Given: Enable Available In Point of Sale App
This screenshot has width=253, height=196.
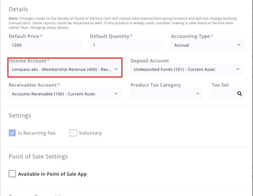Looking at the screenshot, I should [12, 174].
